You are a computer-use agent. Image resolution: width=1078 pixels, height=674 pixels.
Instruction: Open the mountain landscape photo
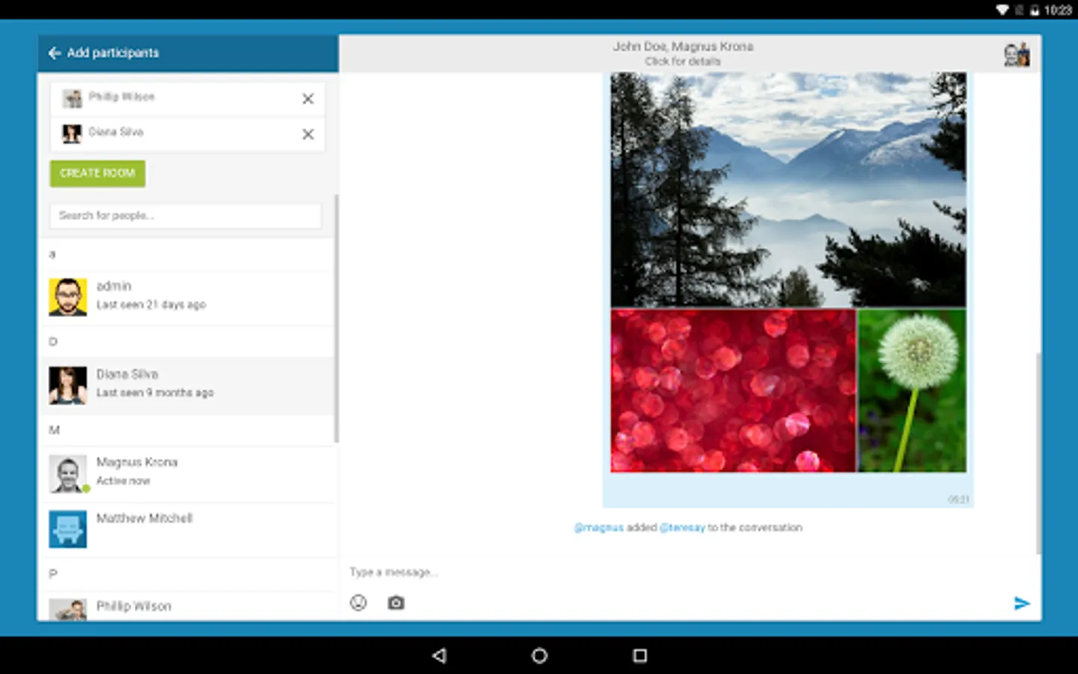[788, 189]
